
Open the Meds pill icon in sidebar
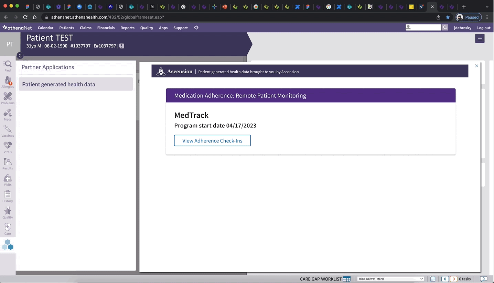[x=8, y=115]
